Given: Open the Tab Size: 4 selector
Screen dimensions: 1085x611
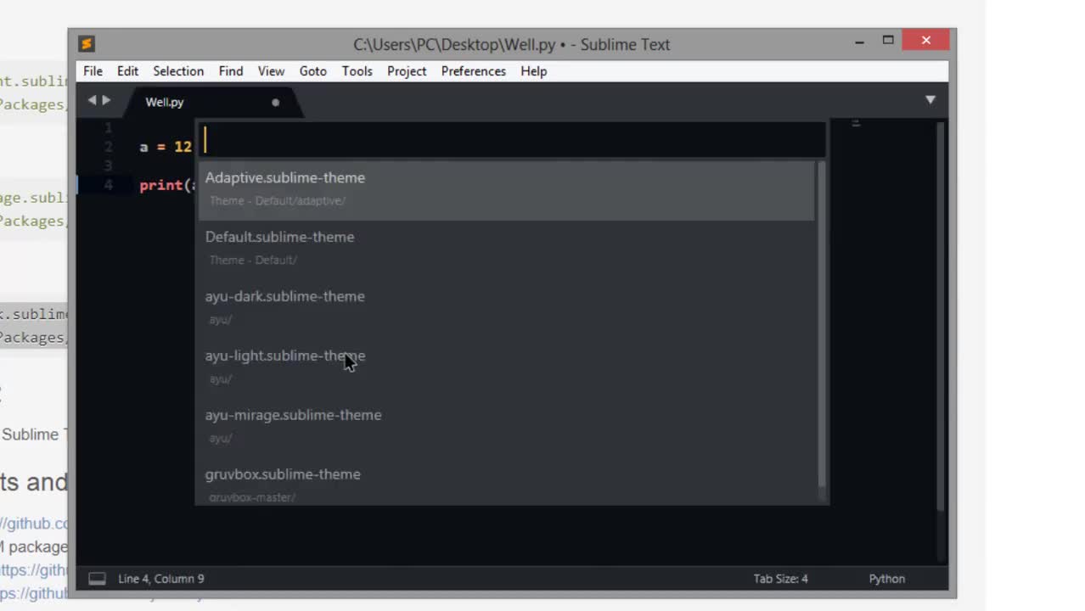Looking at the screenshot, I should click(x=780, y=579).
